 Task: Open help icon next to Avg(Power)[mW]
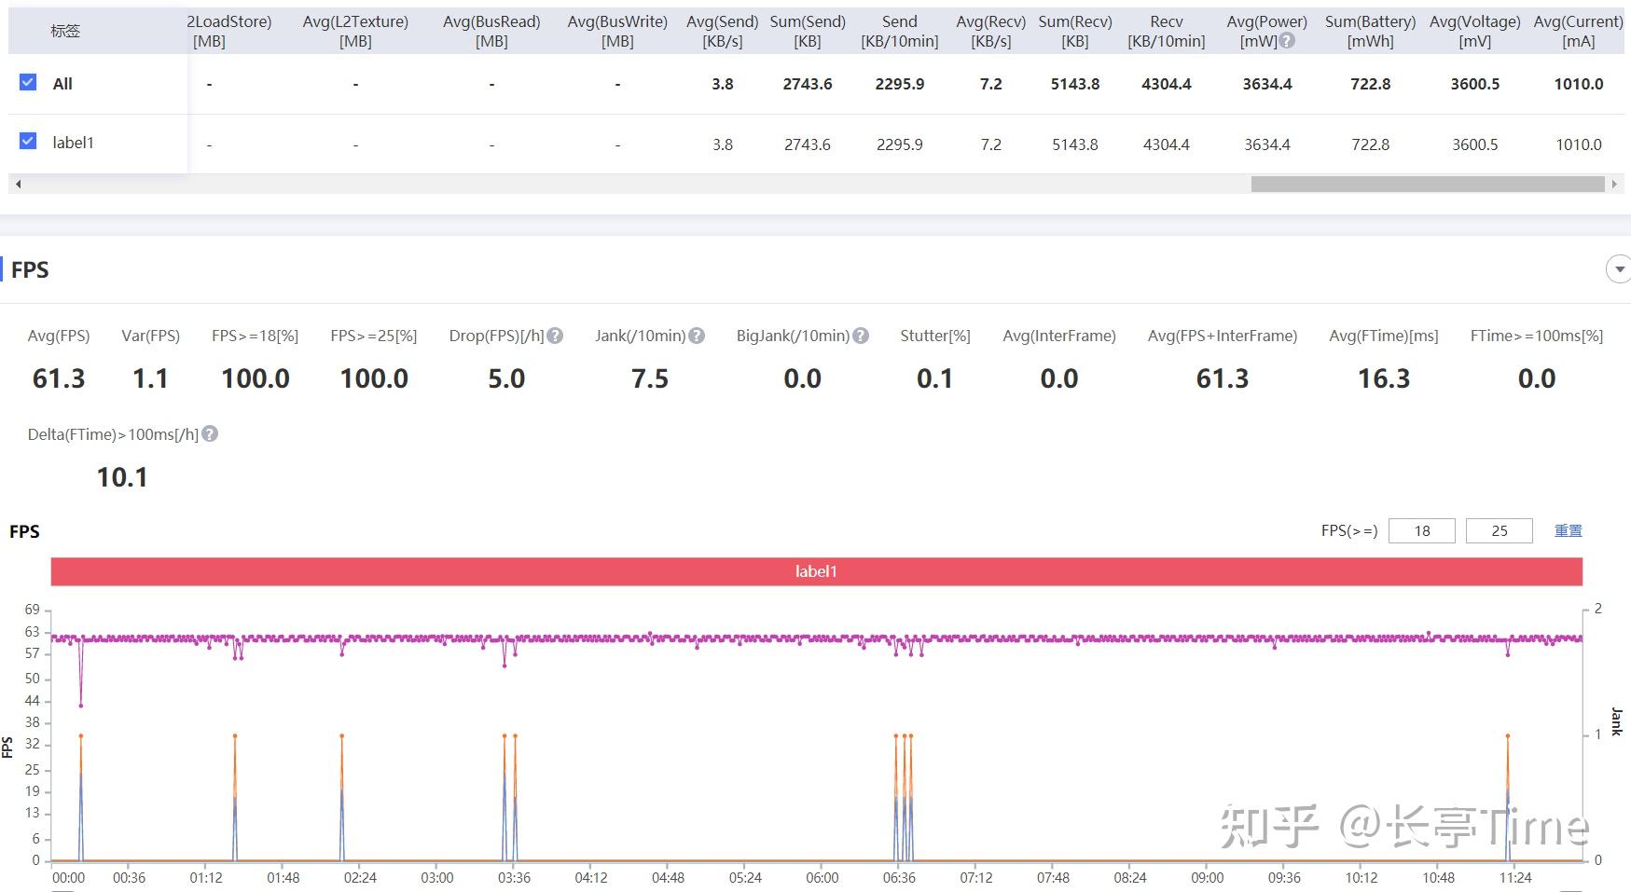click(x=1288, y=41)
